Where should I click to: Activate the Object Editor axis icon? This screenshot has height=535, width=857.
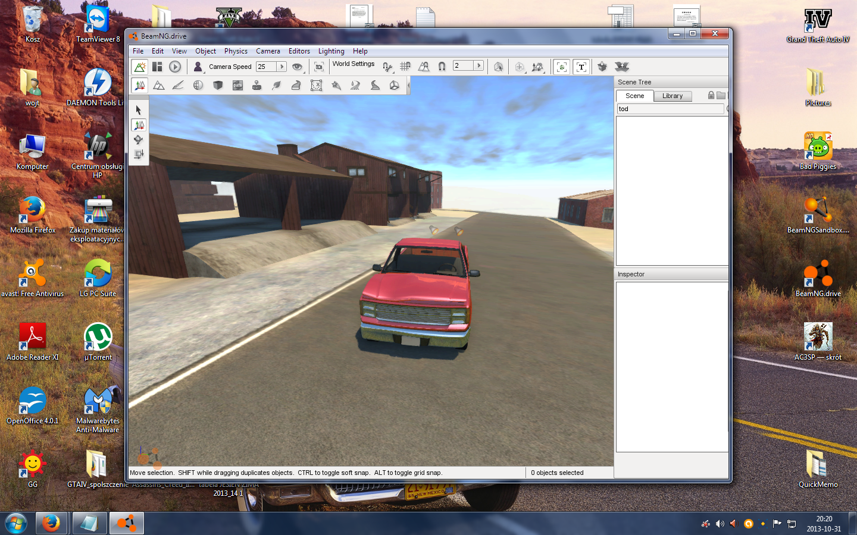(x=140, y=86)
